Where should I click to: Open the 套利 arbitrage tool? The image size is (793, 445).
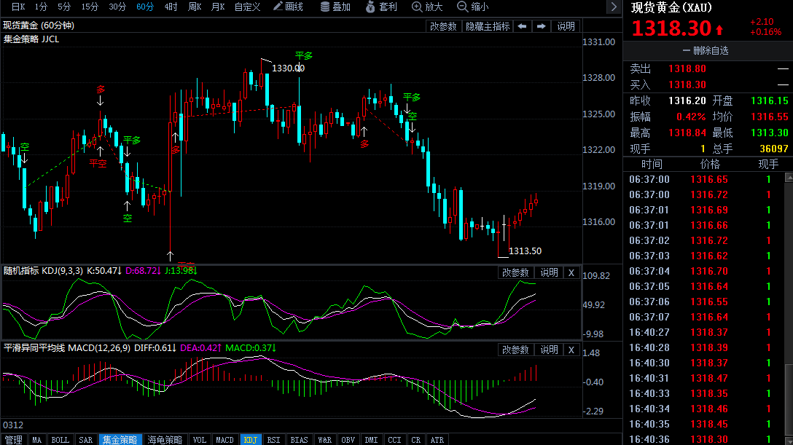[381, 7]
